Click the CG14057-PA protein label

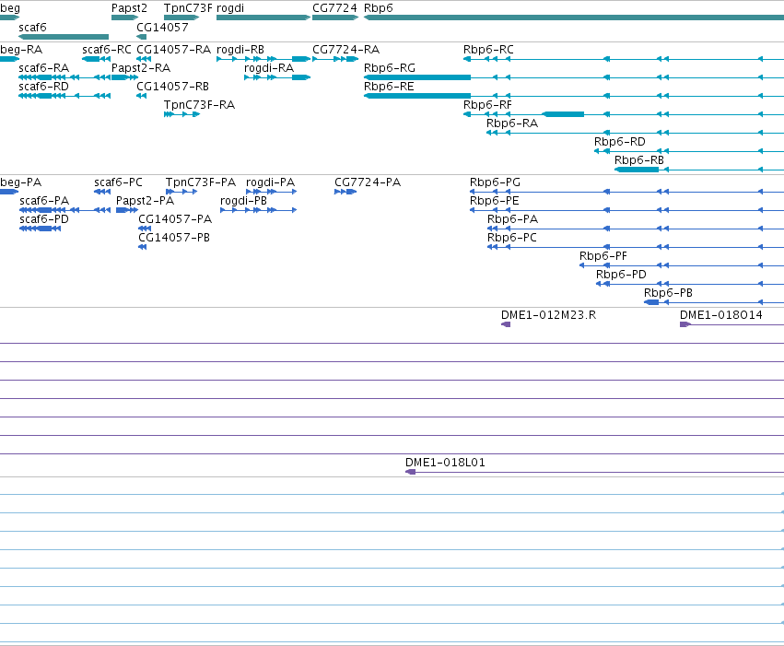(x=175, y=219)
